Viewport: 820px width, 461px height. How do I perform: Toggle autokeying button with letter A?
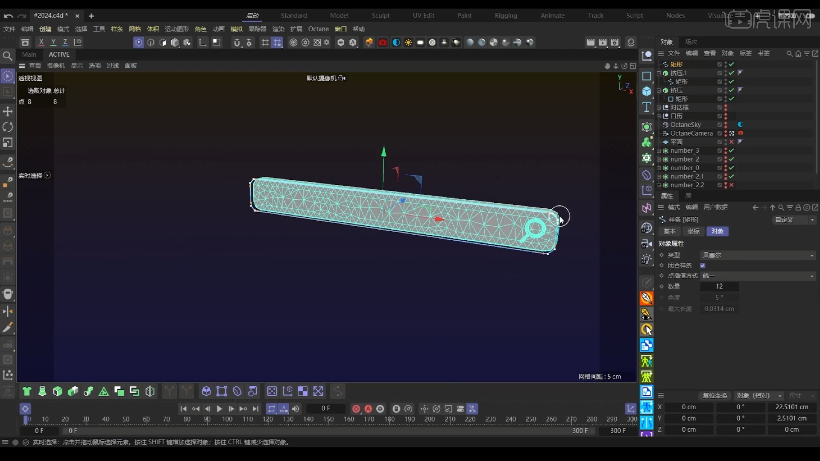tap(368, 408)
